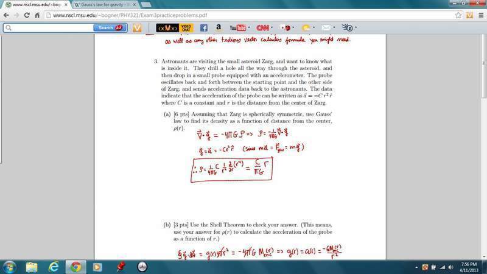Expand the CNN toolbar dropdown arrow
This screenshot has width=487, height=274.
[272, 28]
